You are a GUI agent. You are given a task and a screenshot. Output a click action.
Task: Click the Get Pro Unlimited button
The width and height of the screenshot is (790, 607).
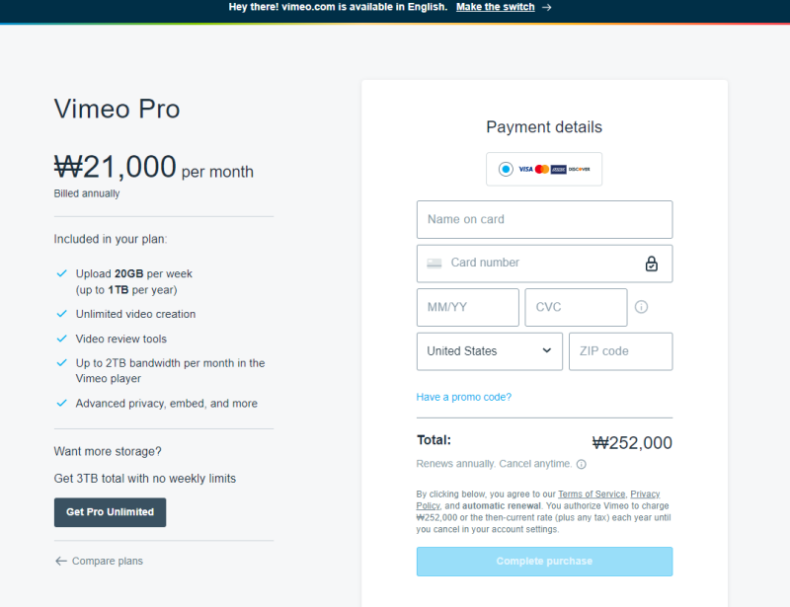click(110, 512)
